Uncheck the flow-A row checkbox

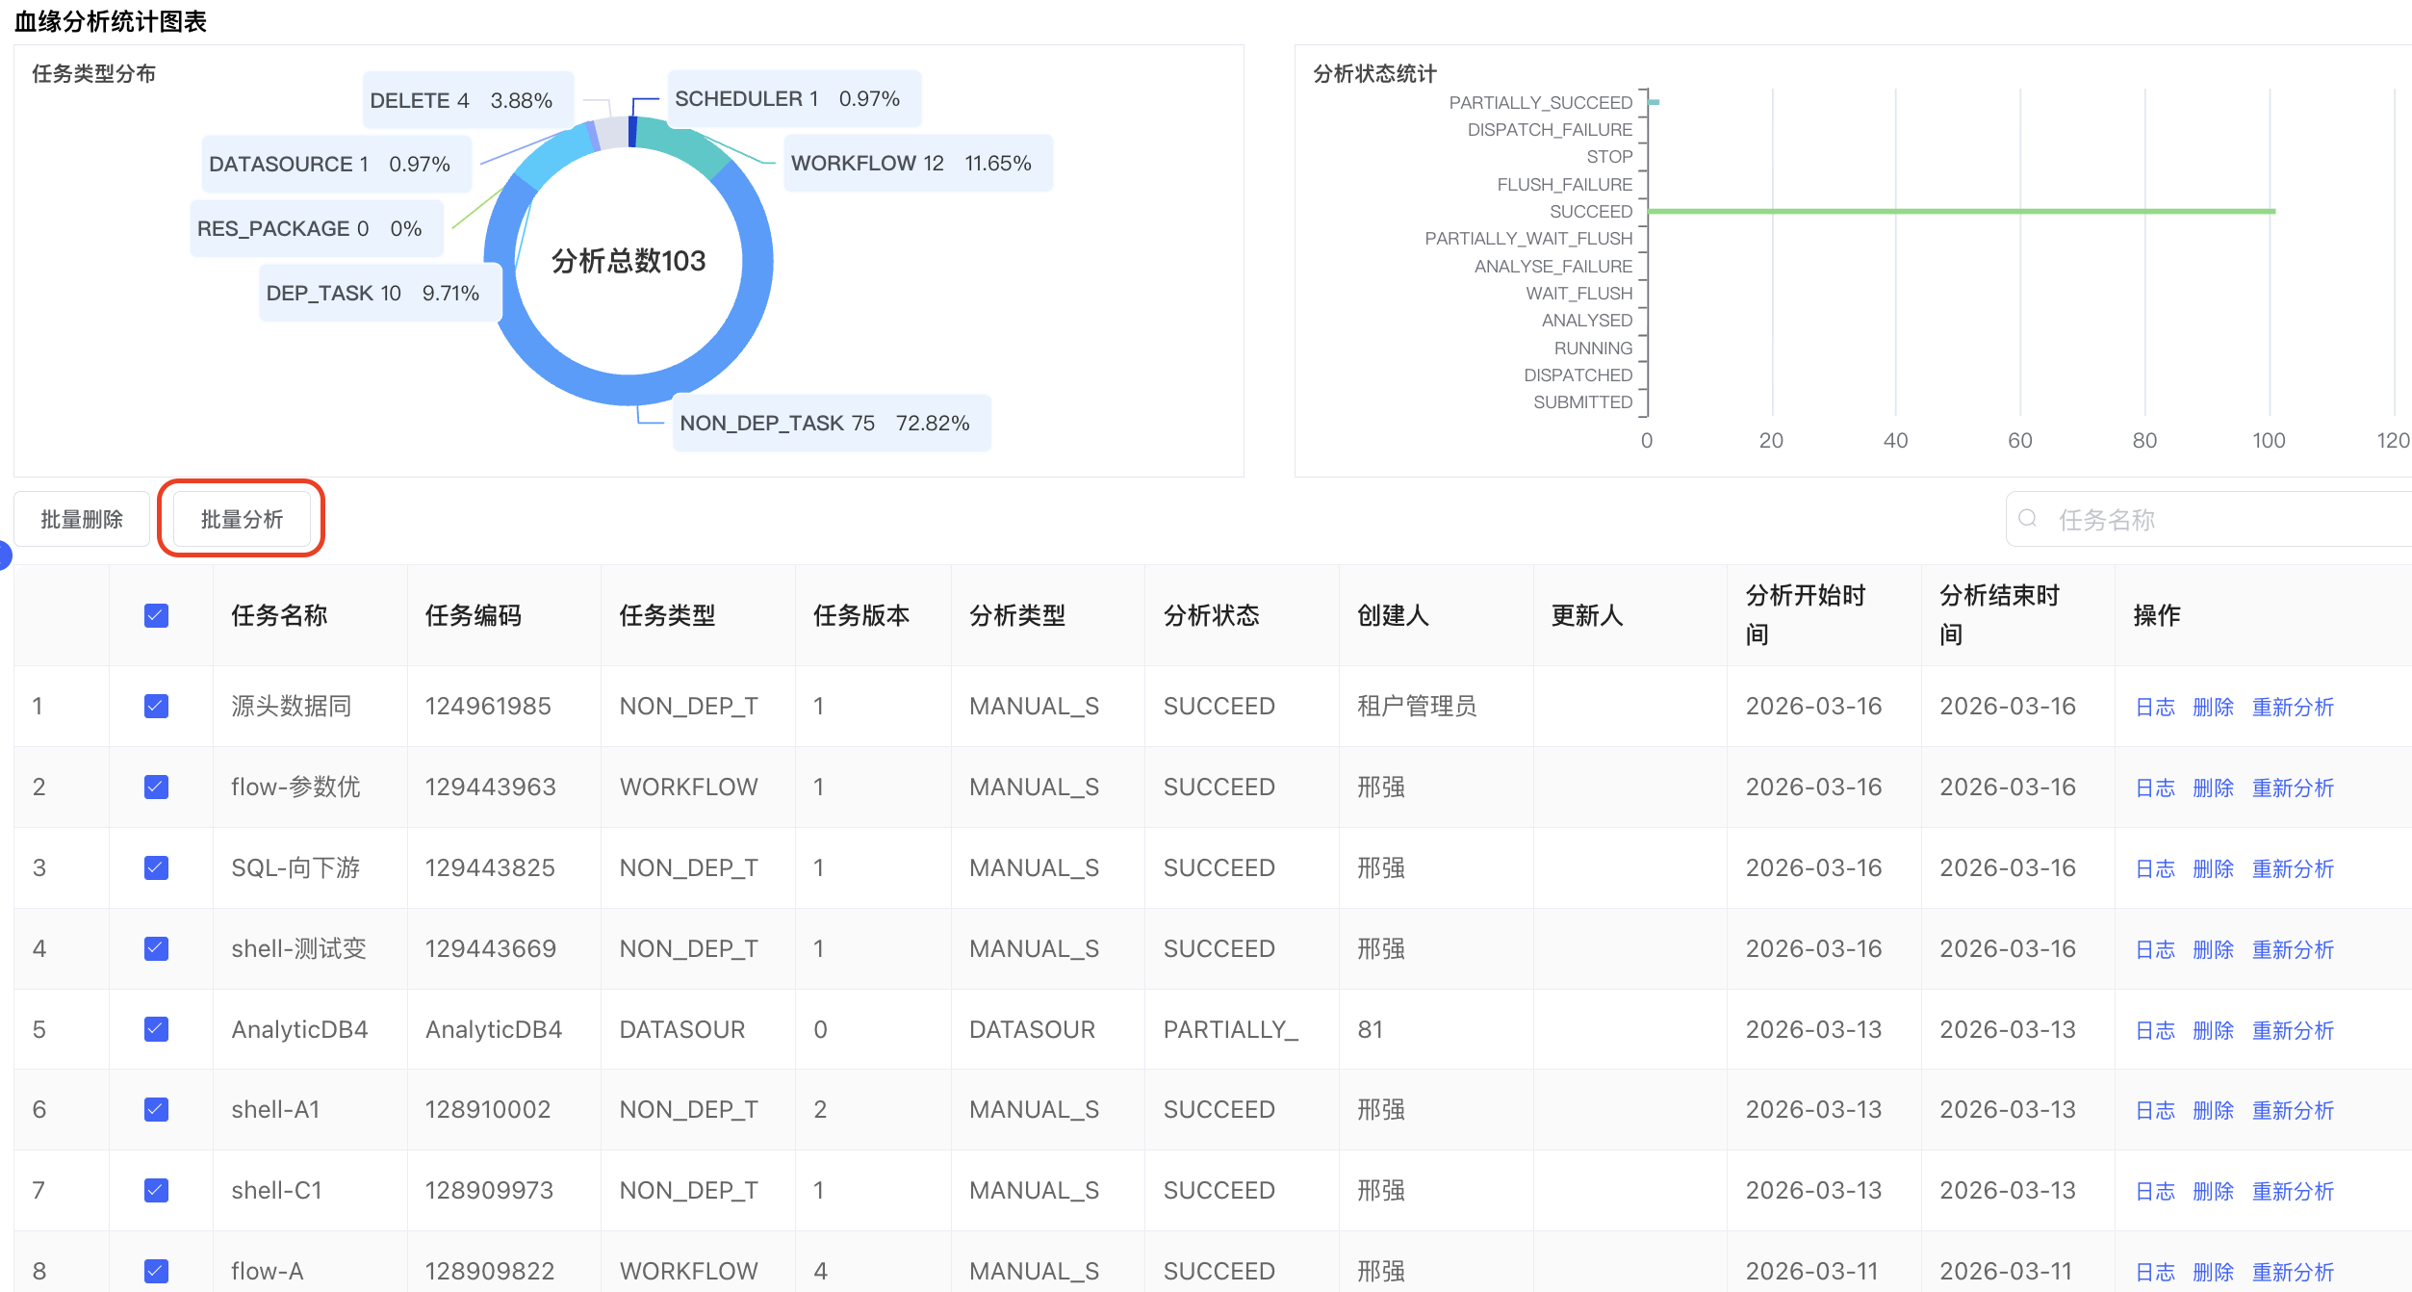[x=156, y=1271]
